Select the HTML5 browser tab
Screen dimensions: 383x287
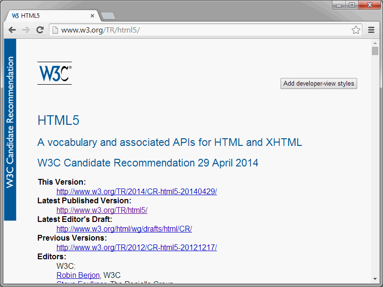[53, 16]
